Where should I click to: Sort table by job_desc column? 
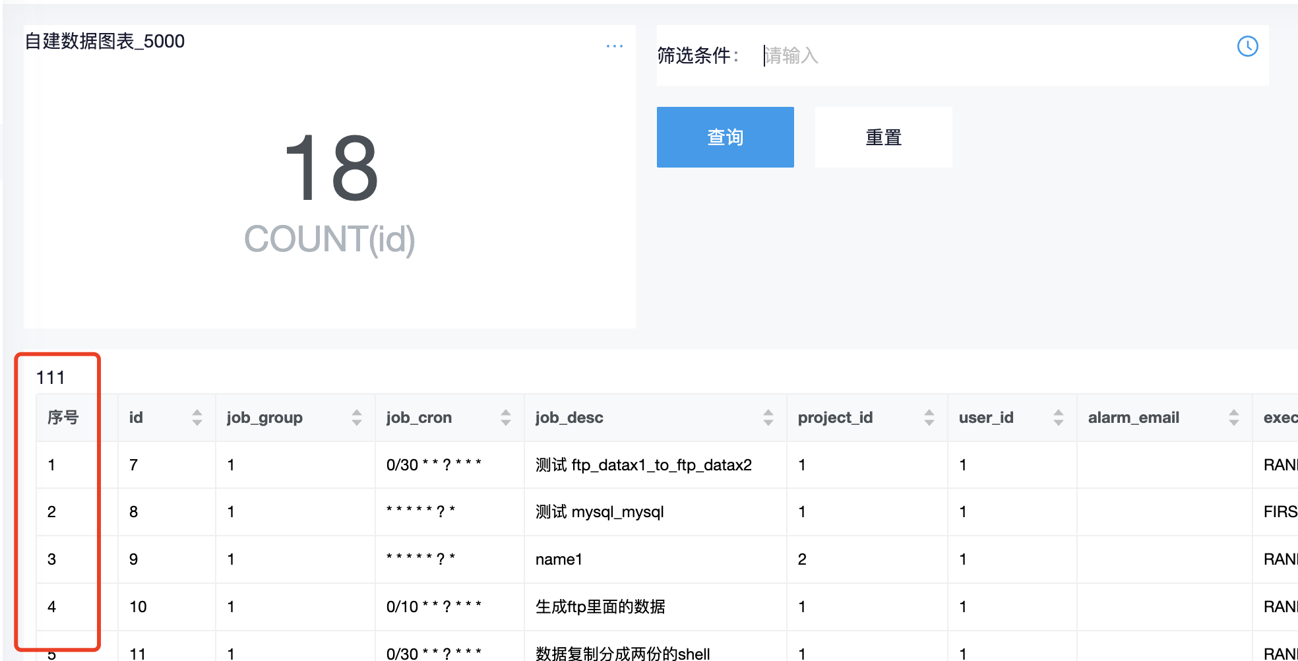coord(768,418)
